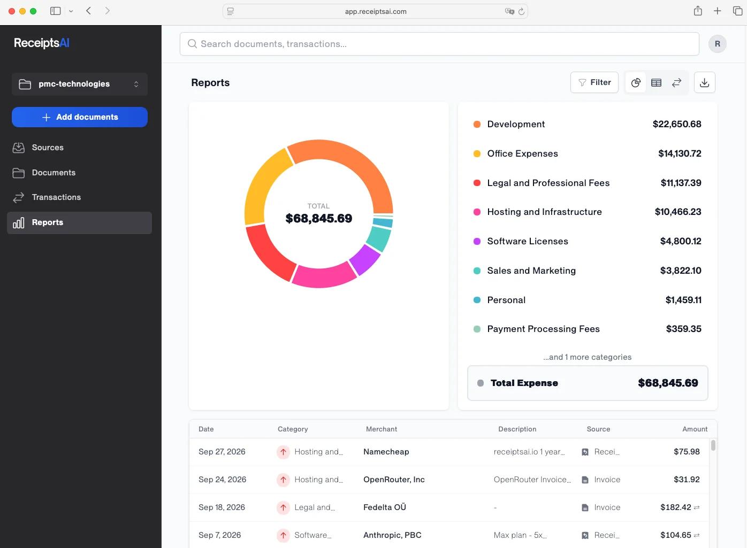Open the Documents section

tap(80, 173)
